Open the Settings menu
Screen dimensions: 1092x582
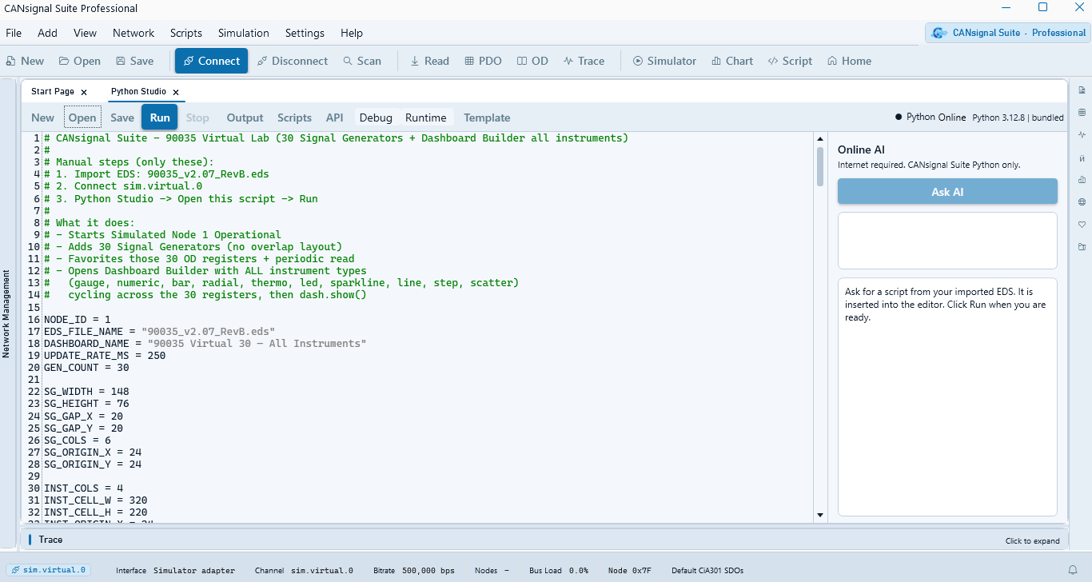pyautogui.click(x=305, y=33)
